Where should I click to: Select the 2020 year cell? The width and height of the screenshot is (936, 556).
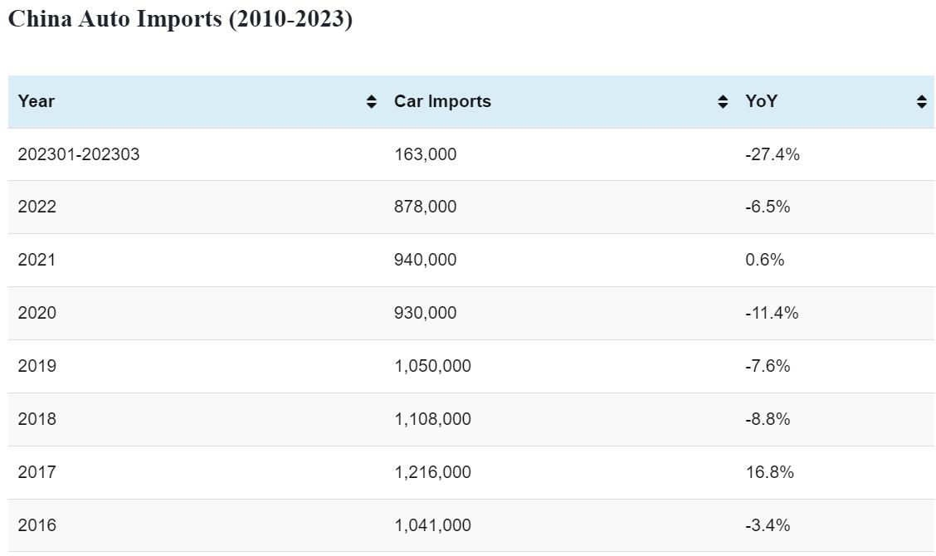[37, 313]
